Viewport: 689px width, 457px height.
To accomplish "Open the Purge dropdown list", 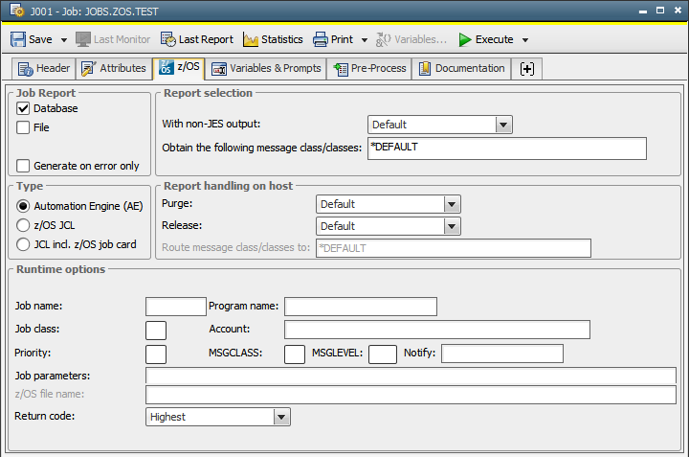I will [x=452, y=204].
